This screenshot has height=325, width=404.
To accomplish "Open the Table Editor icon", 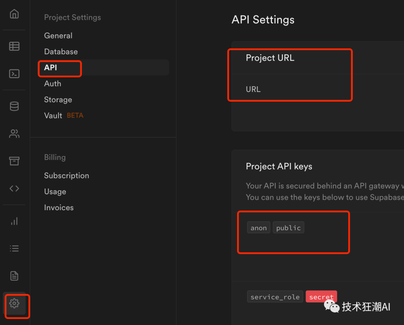I will [14, 46].
